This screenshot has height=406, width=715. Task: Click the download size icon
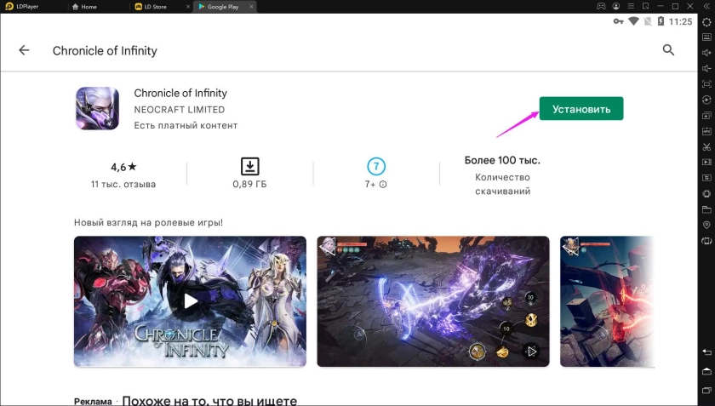tap(249, 167)
